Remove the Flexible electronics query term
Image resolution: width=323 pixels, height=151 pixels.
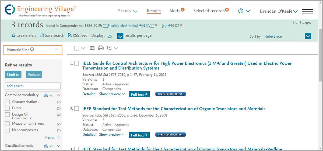pyautogui.click(x=156, y=25)
